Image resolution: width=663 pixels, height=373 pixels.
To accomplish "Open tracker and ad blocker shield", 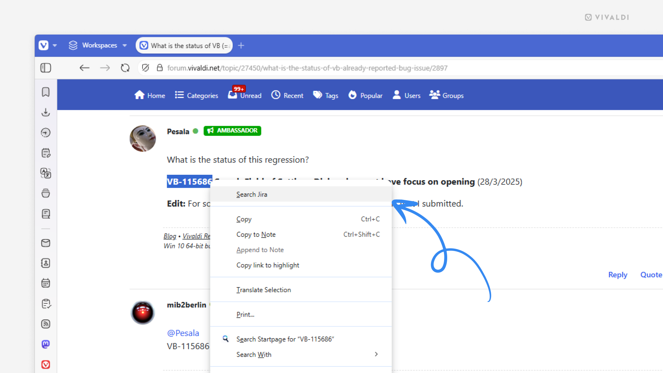I will coord(145,68).
